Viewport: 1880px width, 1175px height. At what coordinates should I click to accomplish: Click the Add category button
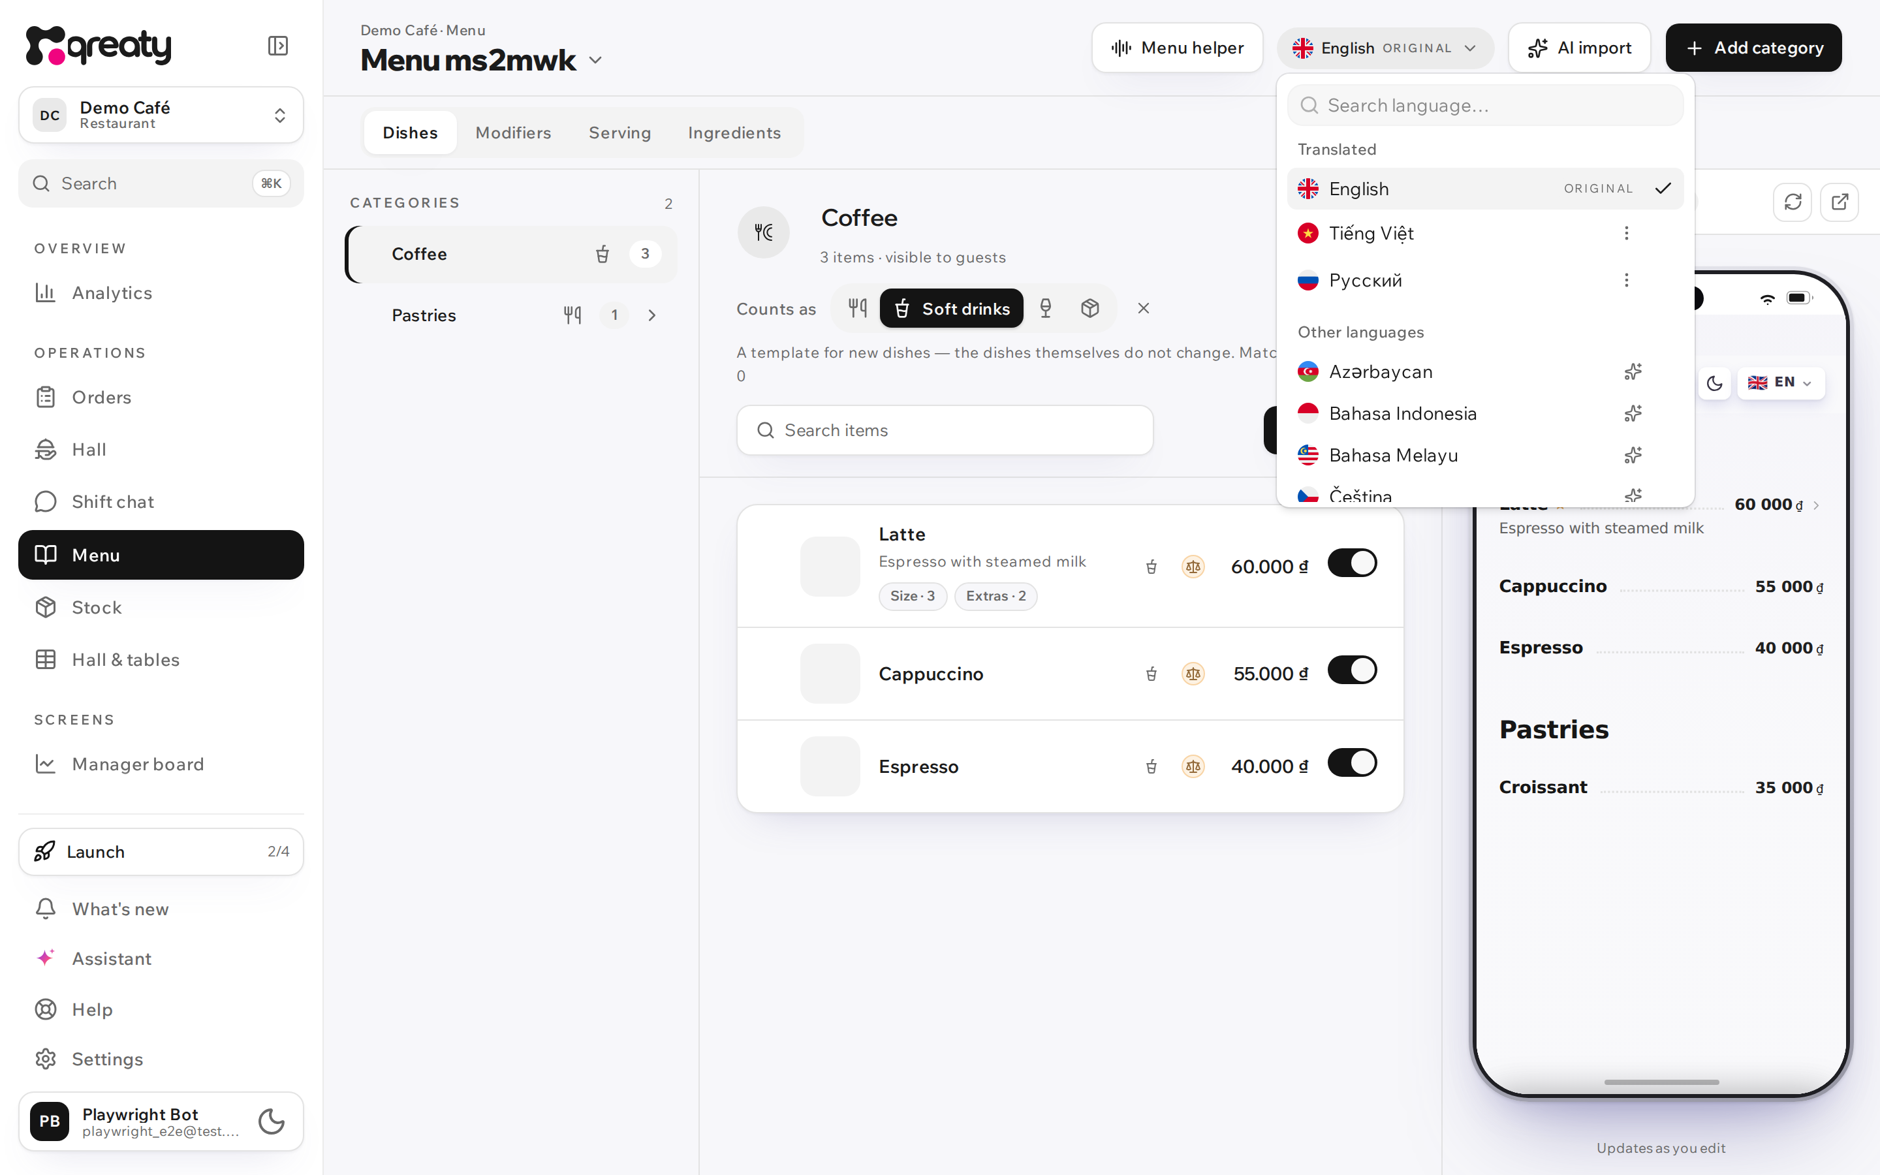[x=1753, y=48]
